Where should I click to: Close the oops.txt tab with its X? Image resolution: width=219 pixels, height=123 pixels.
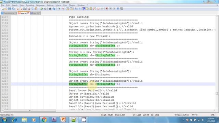(x=28, y=13)
